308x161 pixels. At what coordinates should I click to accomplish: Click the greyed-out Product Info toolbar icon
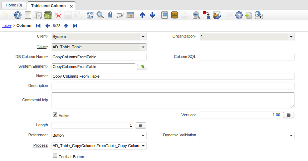(x=229, y=15)
